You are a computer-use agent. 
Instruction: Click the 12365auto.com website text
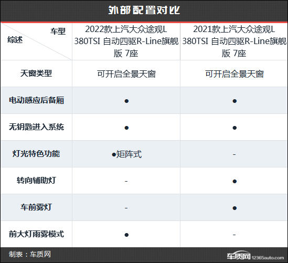pos(268,258)
